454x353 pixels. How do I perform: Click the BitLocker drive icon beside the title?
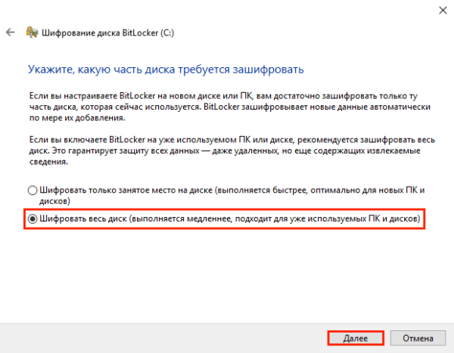coord(33,33)
